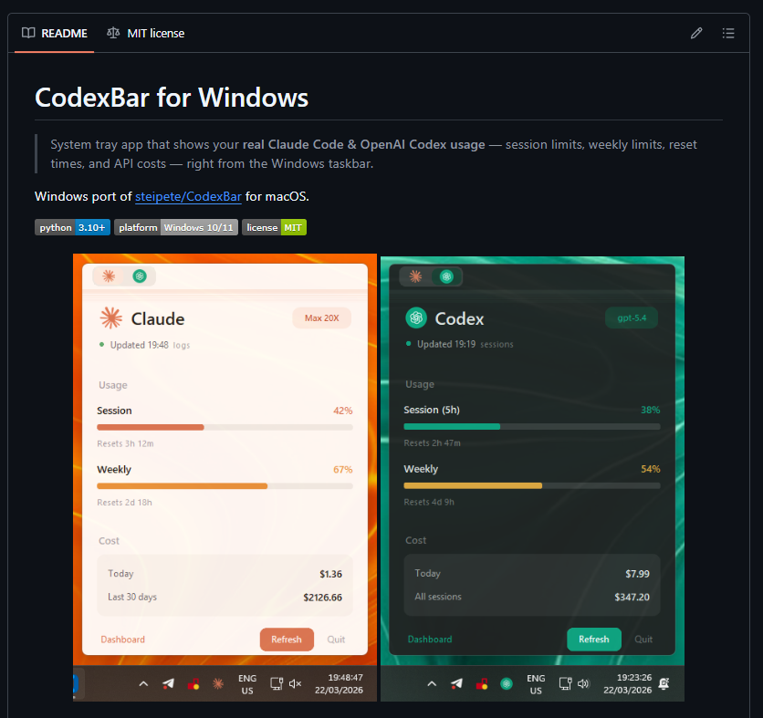Click the python 3.10+ badge
This screenshot has width=763, height=718.
tap(72, 228)
